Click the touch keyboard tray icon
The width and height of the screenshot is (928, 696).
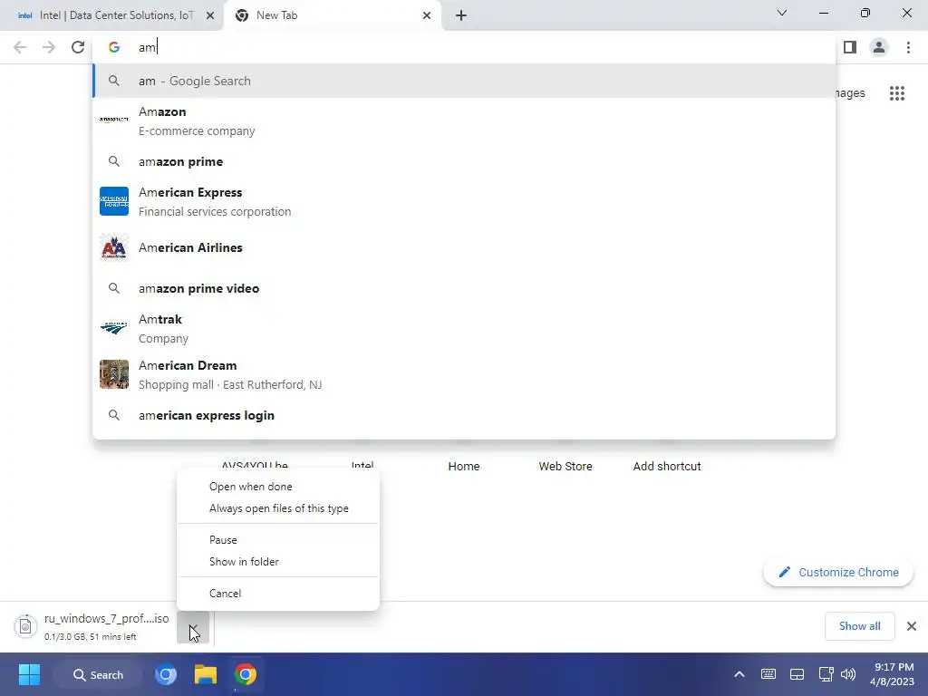768,674
